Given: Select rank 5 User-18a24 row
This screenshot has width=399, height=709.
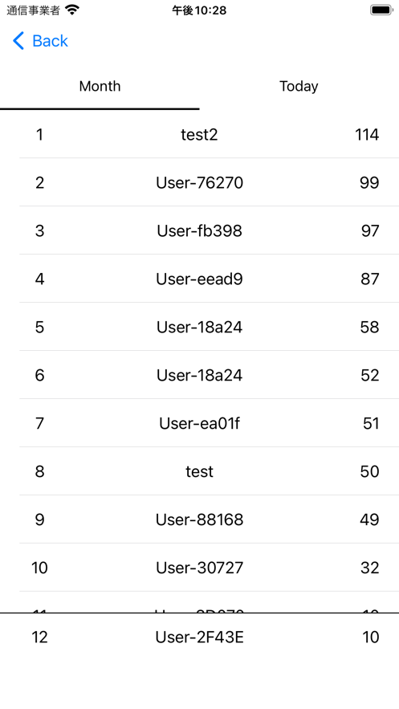Looking at the screenshot, I should click(199, 327).
